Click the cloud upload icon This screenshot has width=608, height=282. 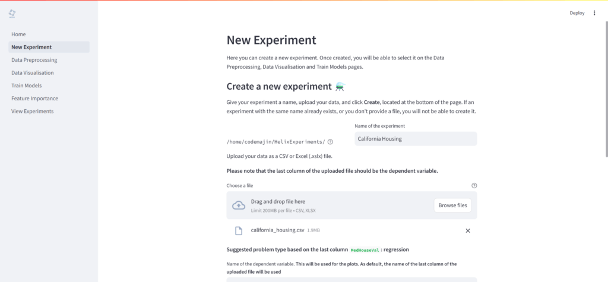238,205
